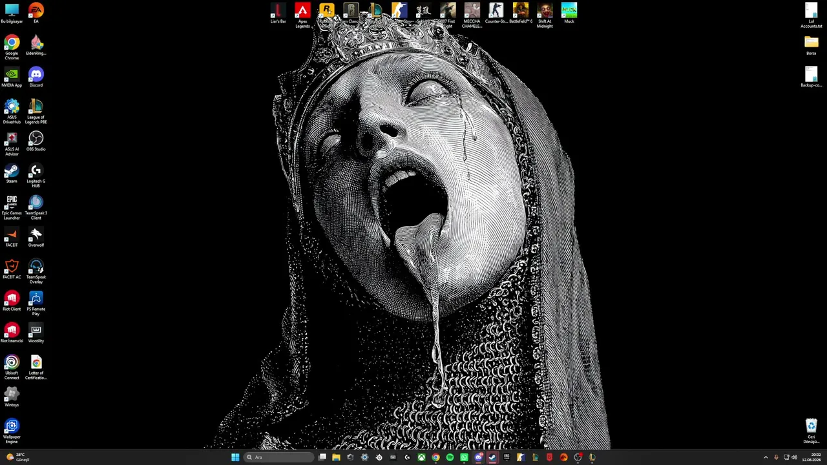Launch Discord from the desktop shortcut
The width and height of the screenshot is (827, 465).
coord(36,77)
